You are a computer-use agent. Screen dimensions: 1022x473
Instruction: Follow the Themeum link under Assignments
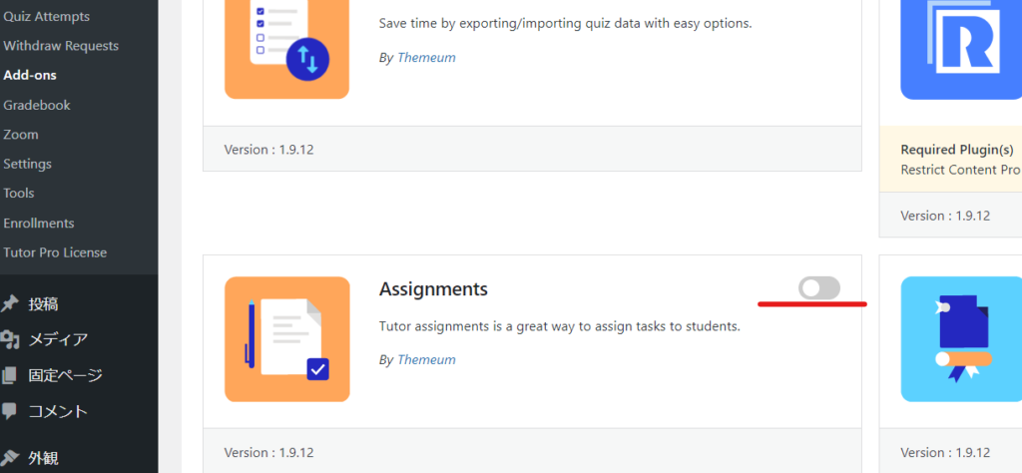[426, 359]
